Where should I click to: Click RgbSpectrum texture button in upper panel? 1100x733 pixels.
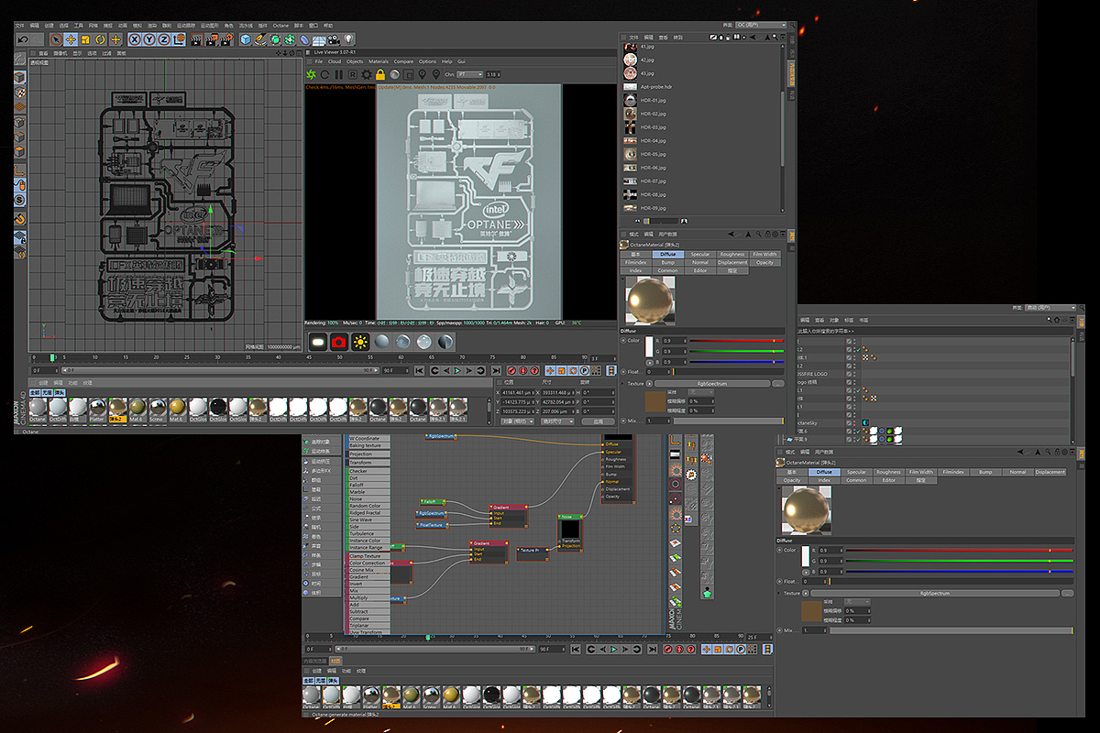coord(712,384)
